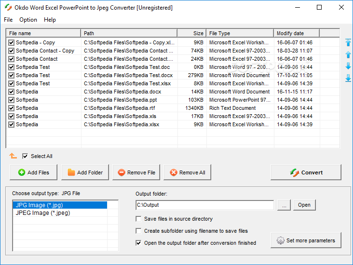Uncheck the Softpedia Test.docx row checkbox
This screenshot has height=265, width=353.
click(x=11, y=75)
